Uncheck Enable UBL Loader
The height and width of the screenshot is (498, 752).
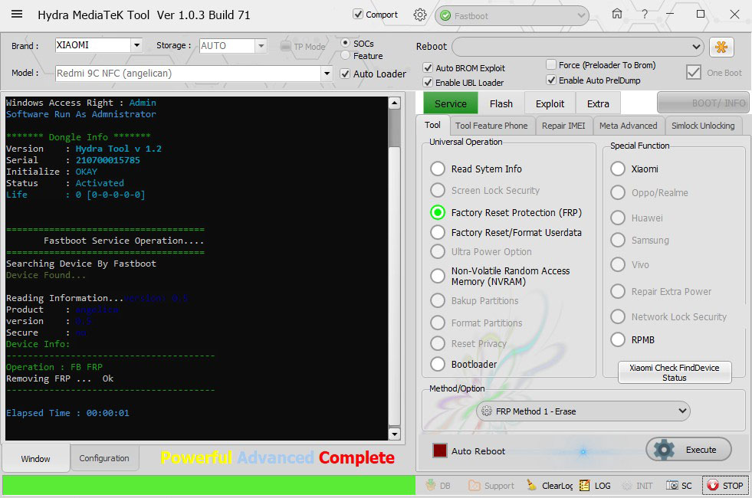[x=428, y=83]
